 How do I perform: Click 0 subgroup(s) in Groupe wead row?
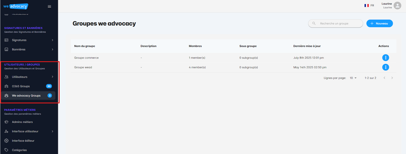(249, 67)
